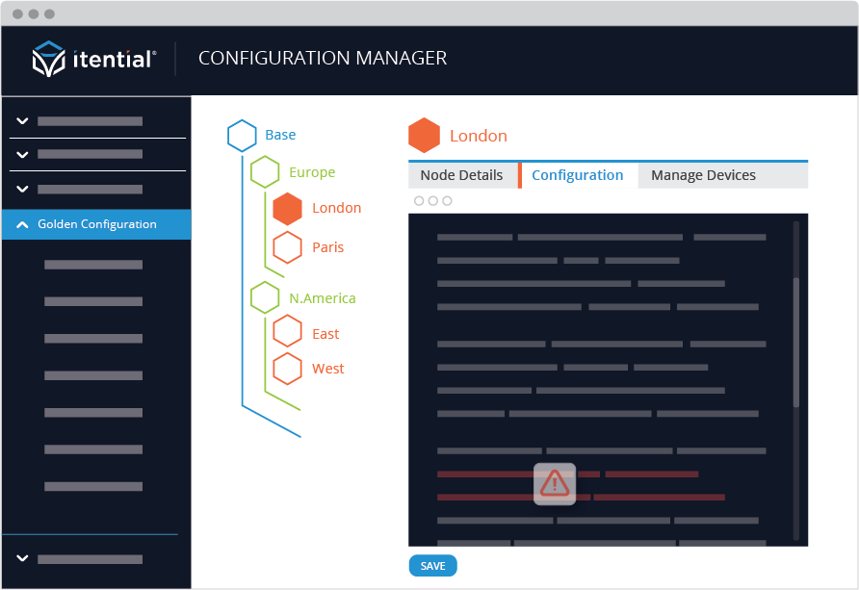Screen dimensions: 859x590
Task: Expand the bottom sidebar section chevron
Action: point(21,558)
